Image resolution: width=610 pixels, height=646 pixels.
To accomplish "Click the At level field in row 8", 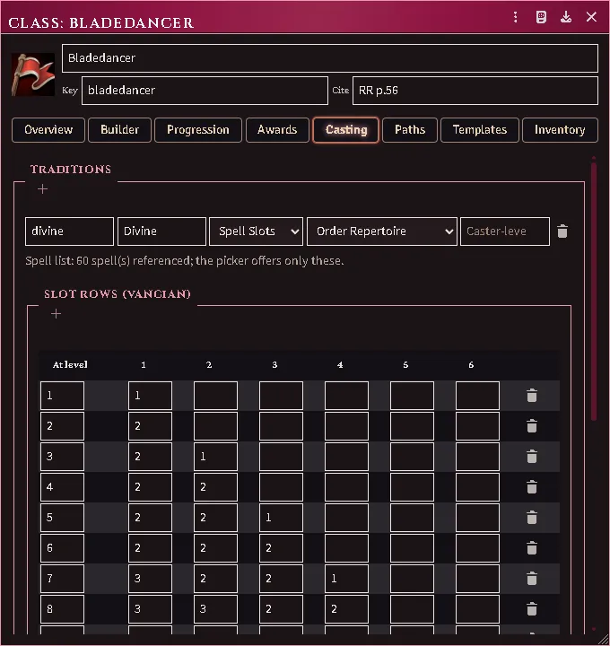I will (62, 609).
